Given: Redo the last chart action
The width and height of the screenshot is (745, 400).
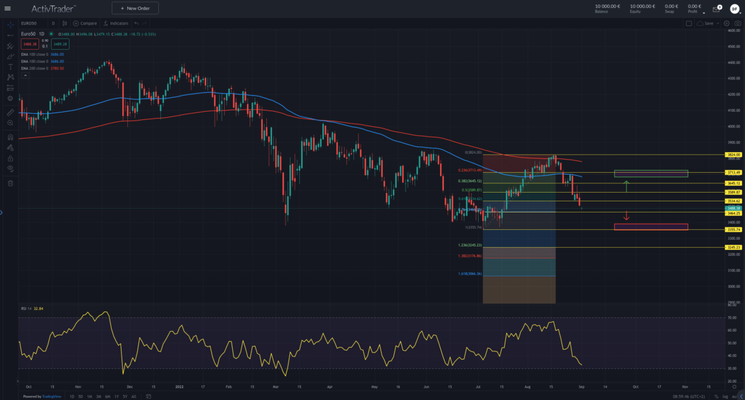Looking at the screenshot, I should (145, 23).
